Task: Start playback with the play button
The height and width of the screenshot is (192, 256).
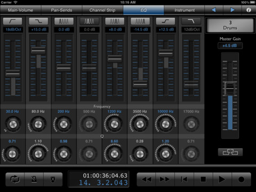Action: 222,179
